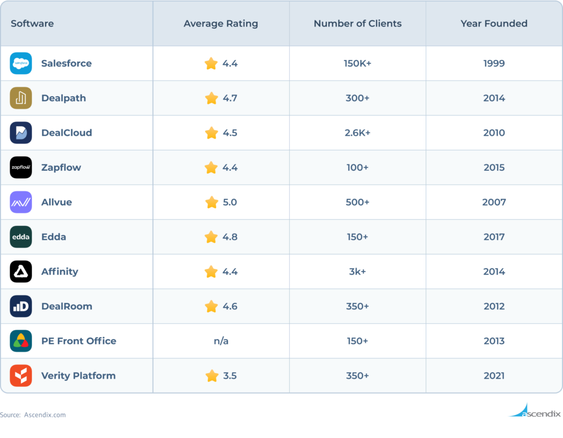
Task: Click the Affinity triangle logo icon
Action: point(21,271)
